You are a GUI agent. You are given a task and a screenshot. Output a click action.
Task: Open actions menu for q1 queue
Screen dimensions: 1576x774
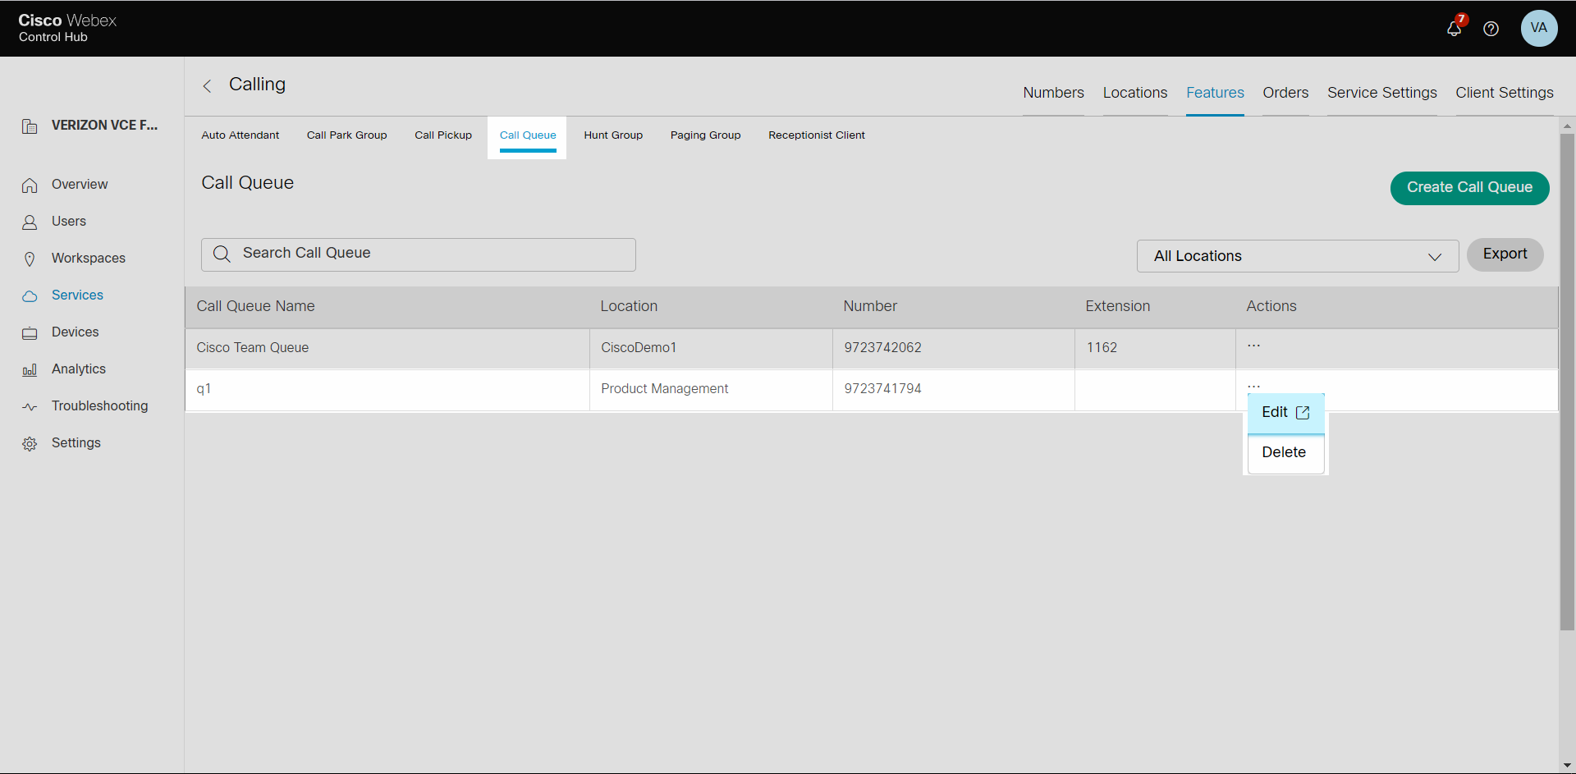click(1253, 386)
